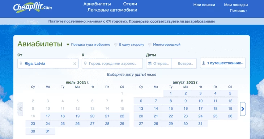Select August 14 in the calendar
Screen dimensions: 264x139
click(156, 109)
